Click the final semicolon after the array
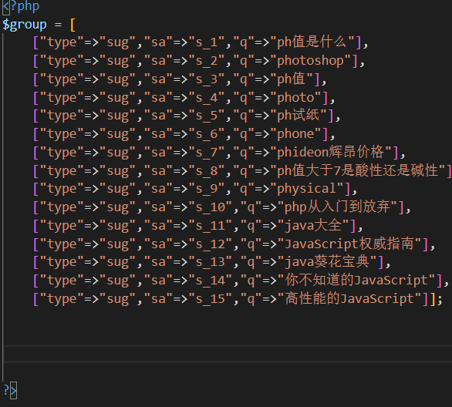 (440, 300)
